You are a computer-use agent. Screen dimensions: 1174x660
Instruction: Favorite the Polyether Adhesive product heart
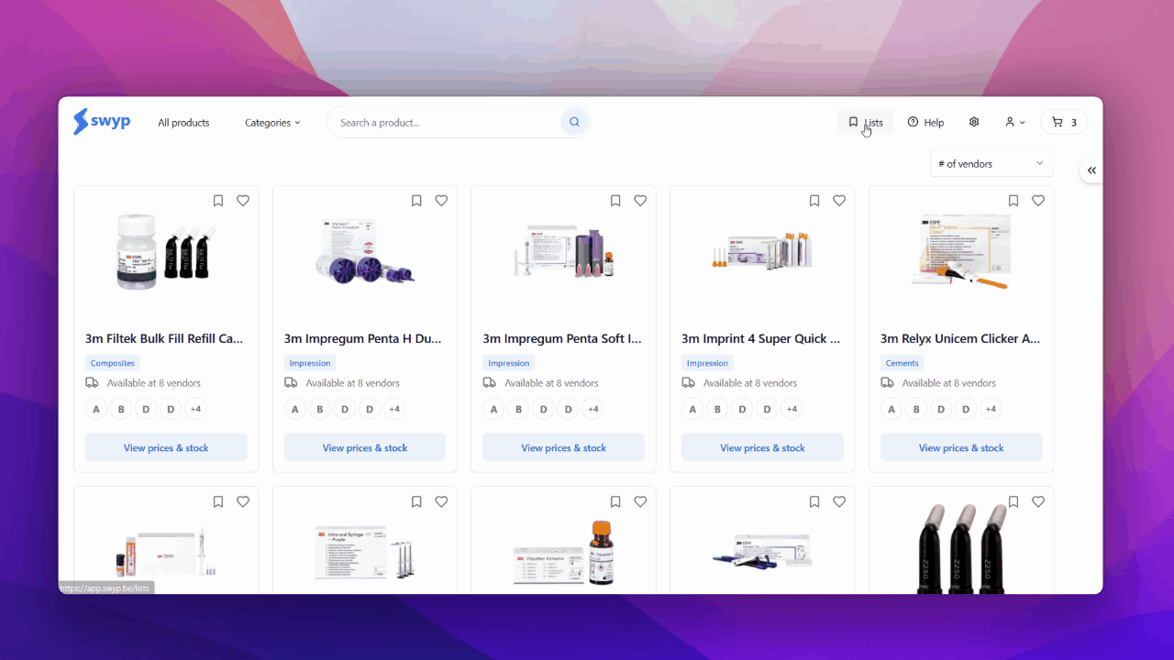pyautogui.click(x=640, y=501)
